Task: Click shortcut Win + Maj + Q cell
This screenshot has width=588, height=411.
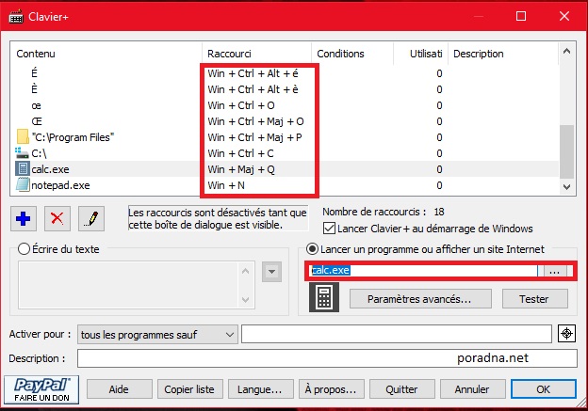Action: click(241, 169)
